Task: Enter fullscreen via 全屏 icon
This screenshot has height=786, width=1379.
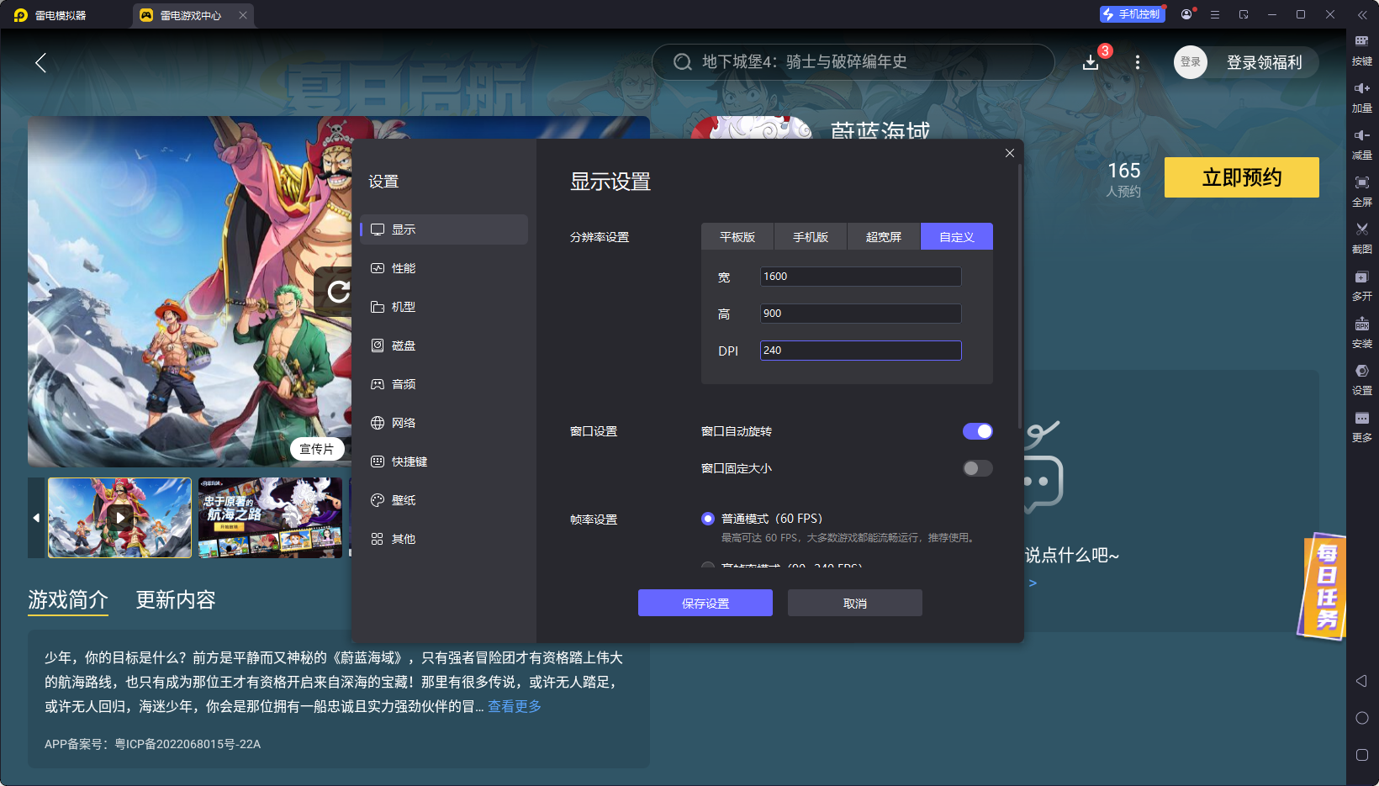Action: pos(1361,182)
